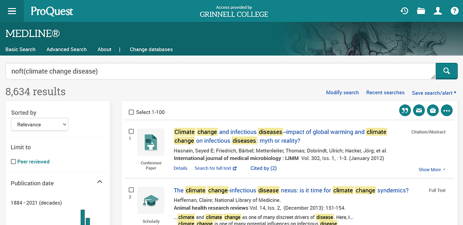
Task: Open the hamburger navigation menu
Action: (x=12, y=11)
